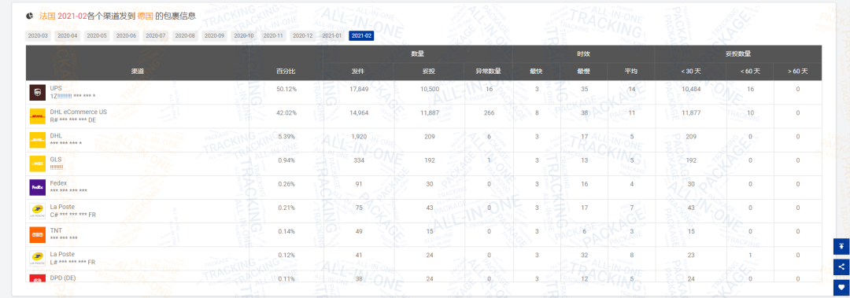
Task: Click the GLS carrier logo
Action: [x=38, y=164]
